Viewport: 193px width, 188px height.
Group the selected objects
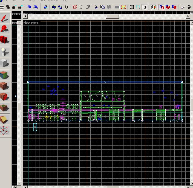[x=54, y=7]
